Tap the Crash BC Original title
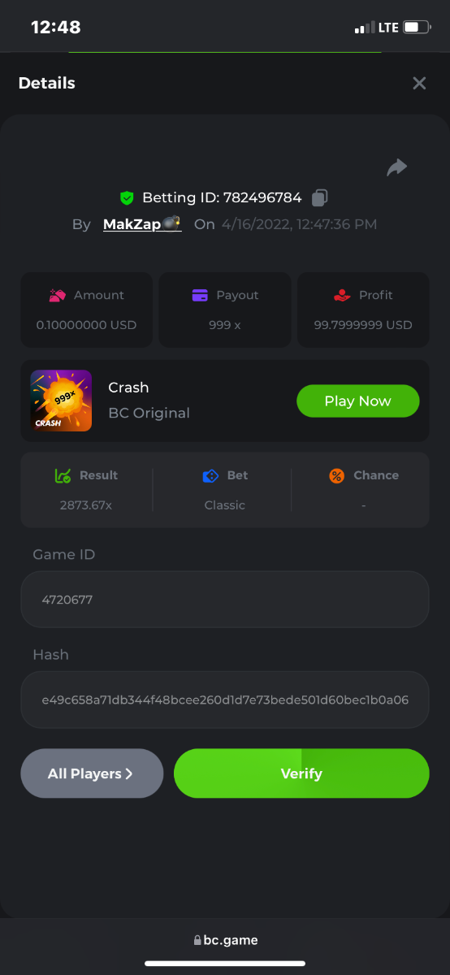The height and width of the screenshot is (975, 450). (149, 400)
